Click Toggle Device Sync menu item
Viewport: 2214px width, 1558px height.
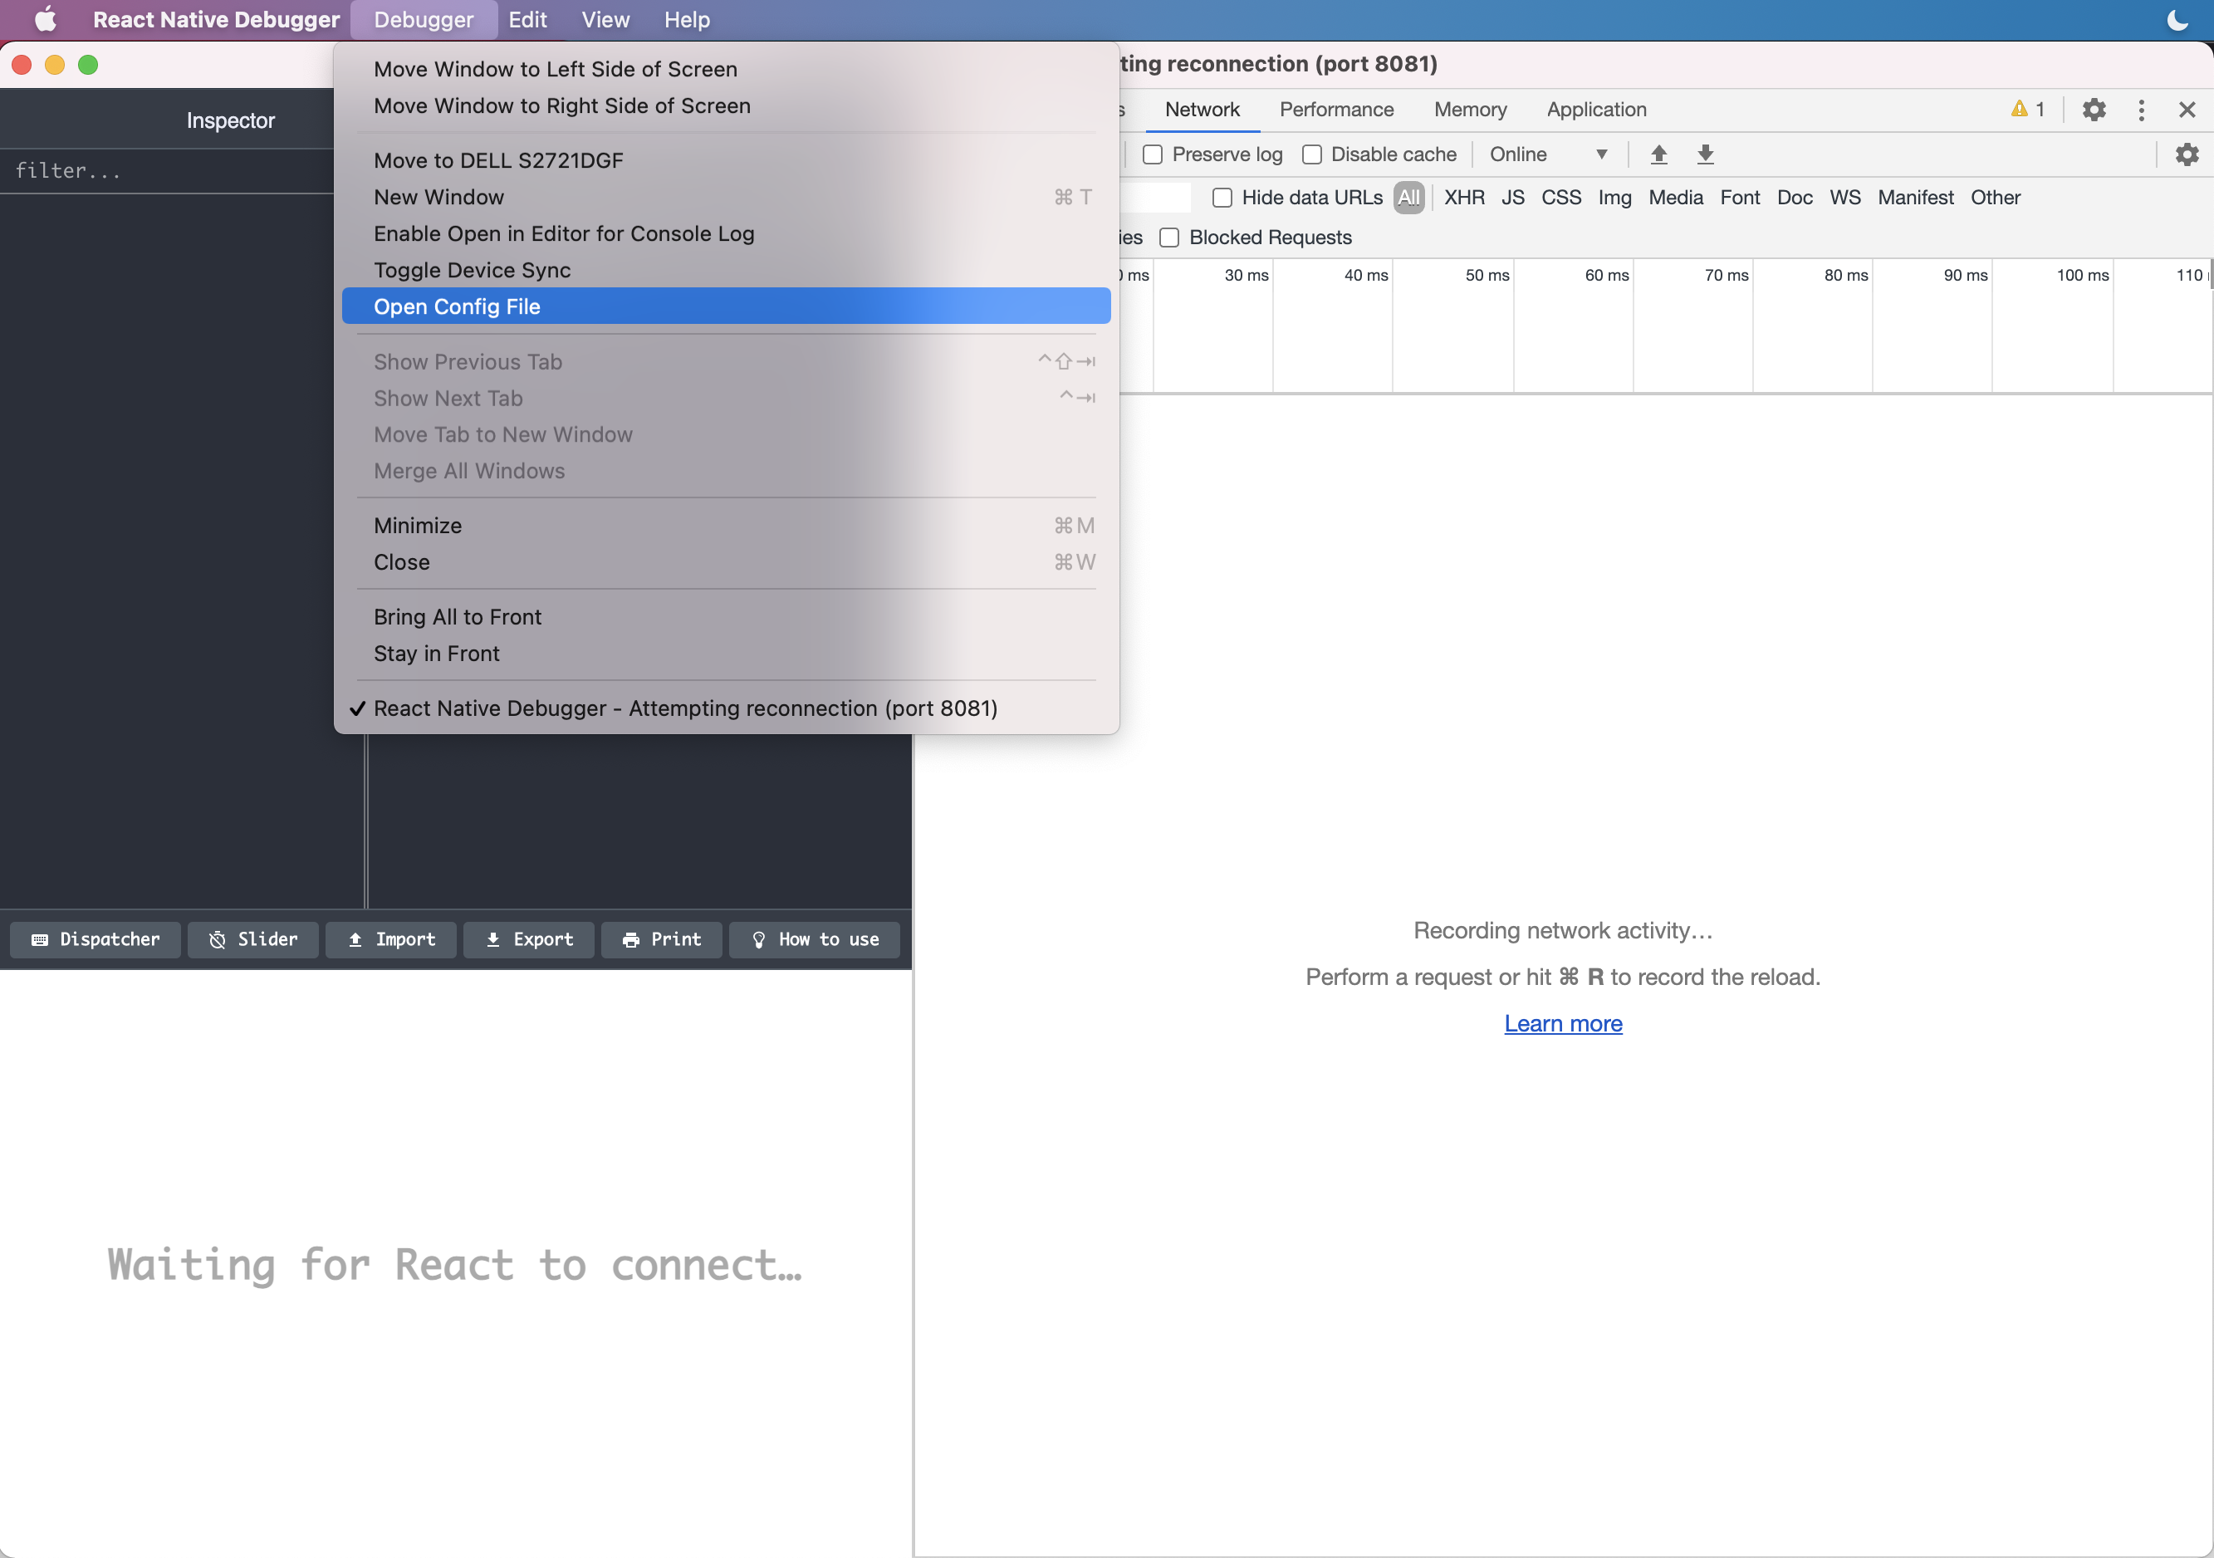tap(726, 270)
